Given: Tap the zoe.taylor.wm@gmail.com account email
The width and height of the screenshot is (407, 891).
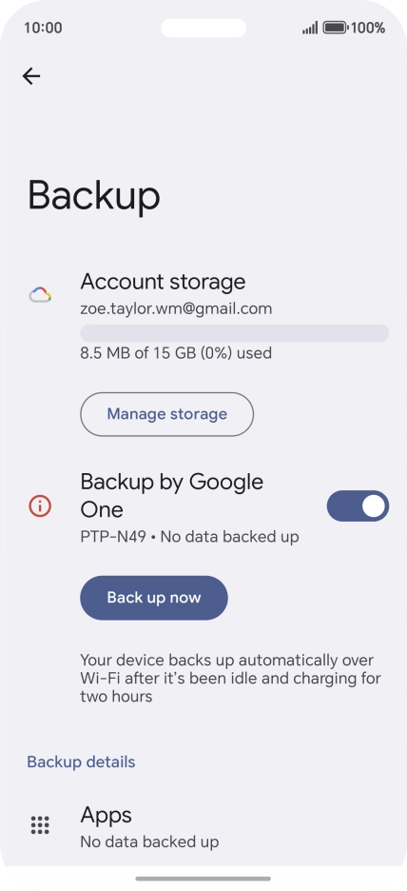Looking at the screenshot, I should point(176,308).
